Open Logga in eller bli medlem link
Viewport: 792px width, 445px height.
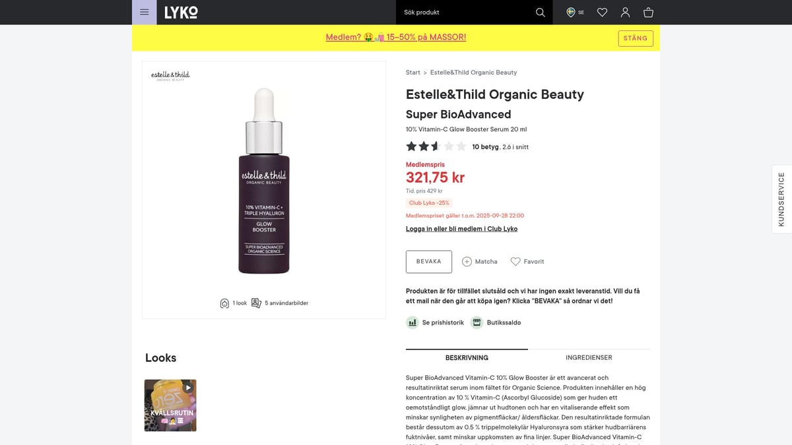(x=461, y=229)
